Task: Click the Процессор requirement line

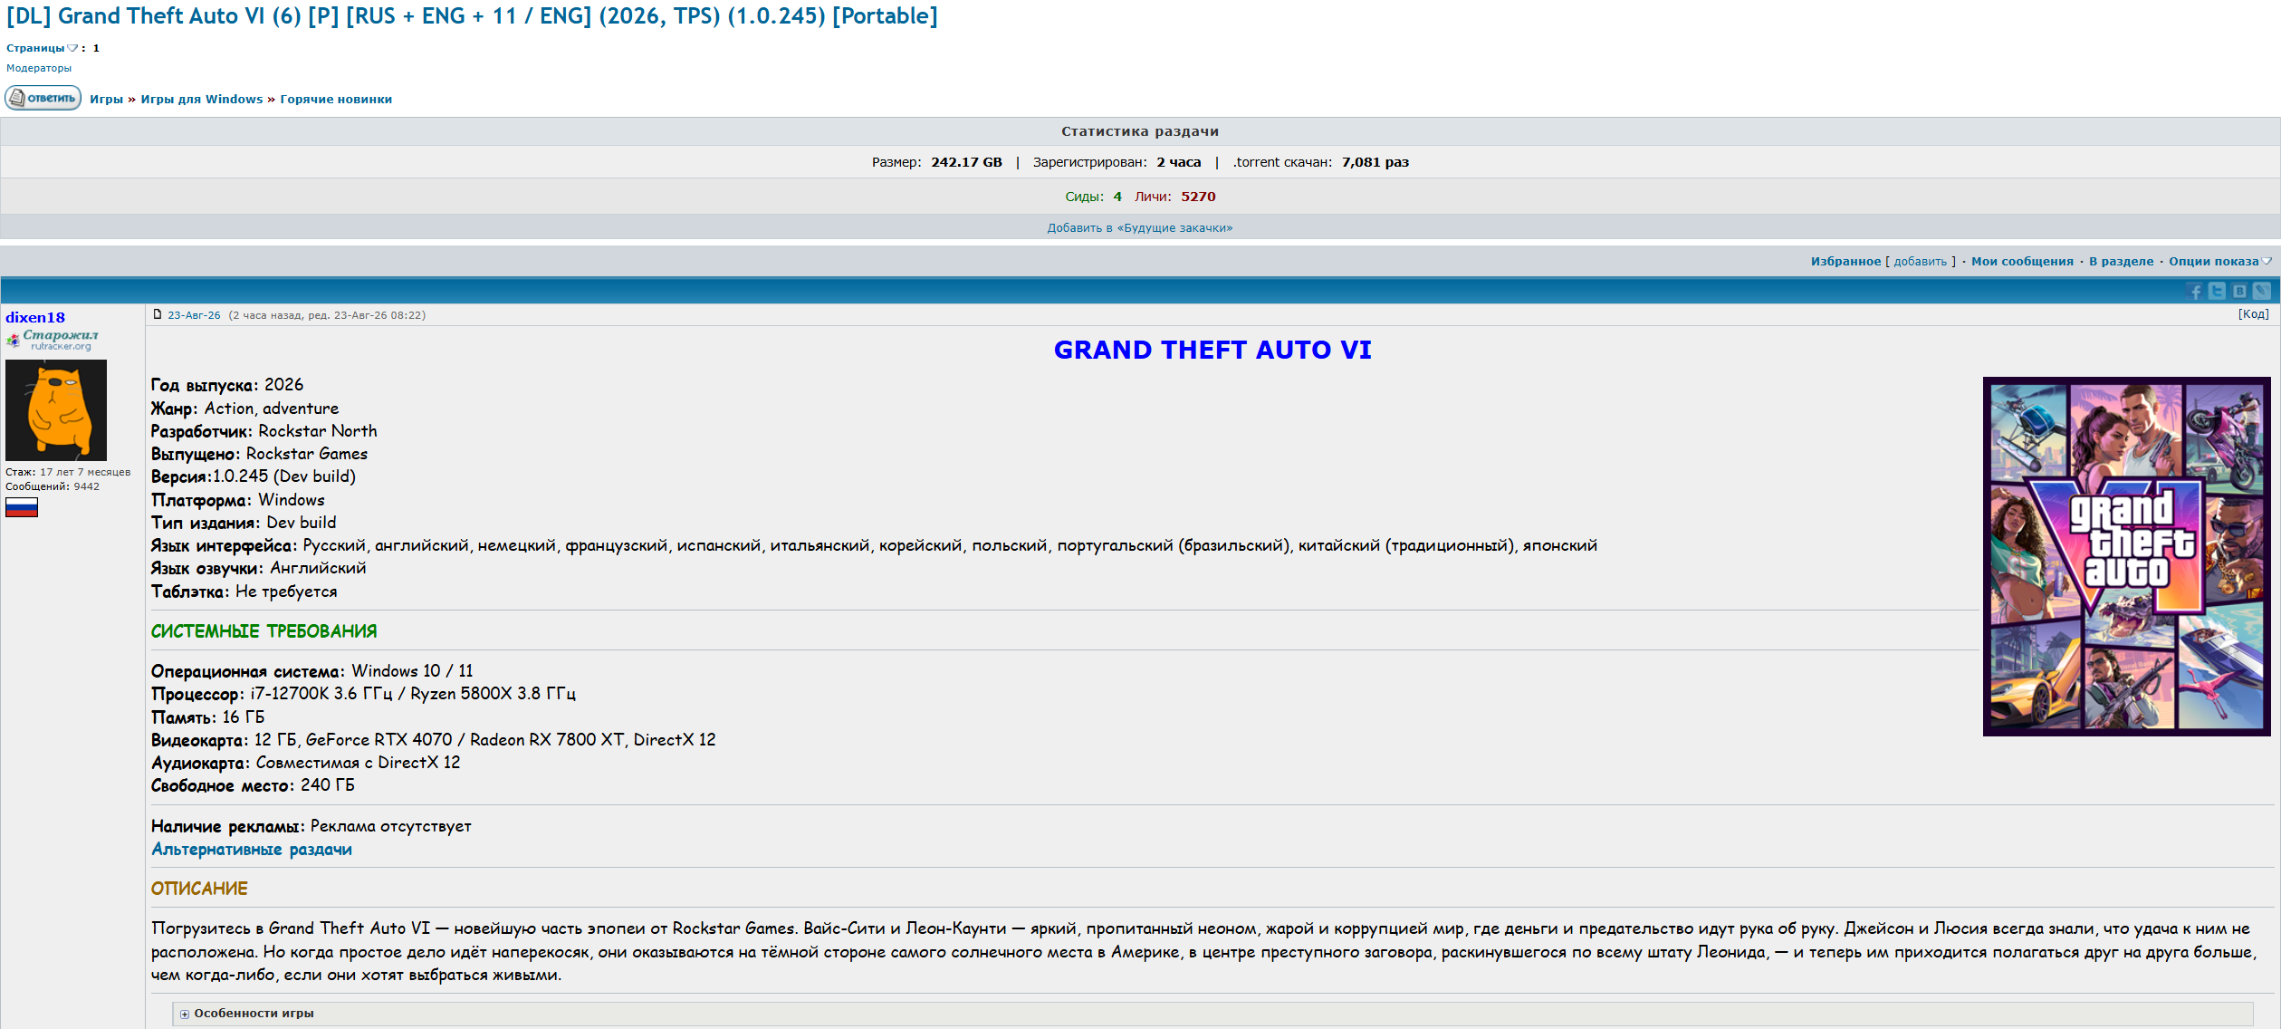Action: (363, 694)
